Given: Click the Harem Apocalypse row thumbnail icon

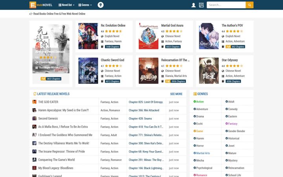Looking at the screenshot, I should [34, 110].
